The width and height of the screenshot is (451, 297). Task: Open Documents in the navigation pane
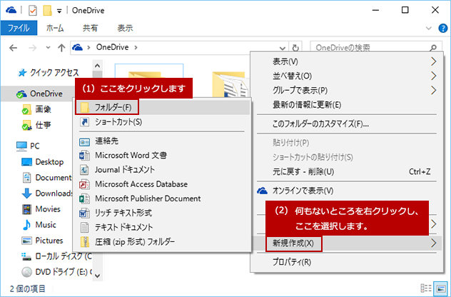[47, 178]
